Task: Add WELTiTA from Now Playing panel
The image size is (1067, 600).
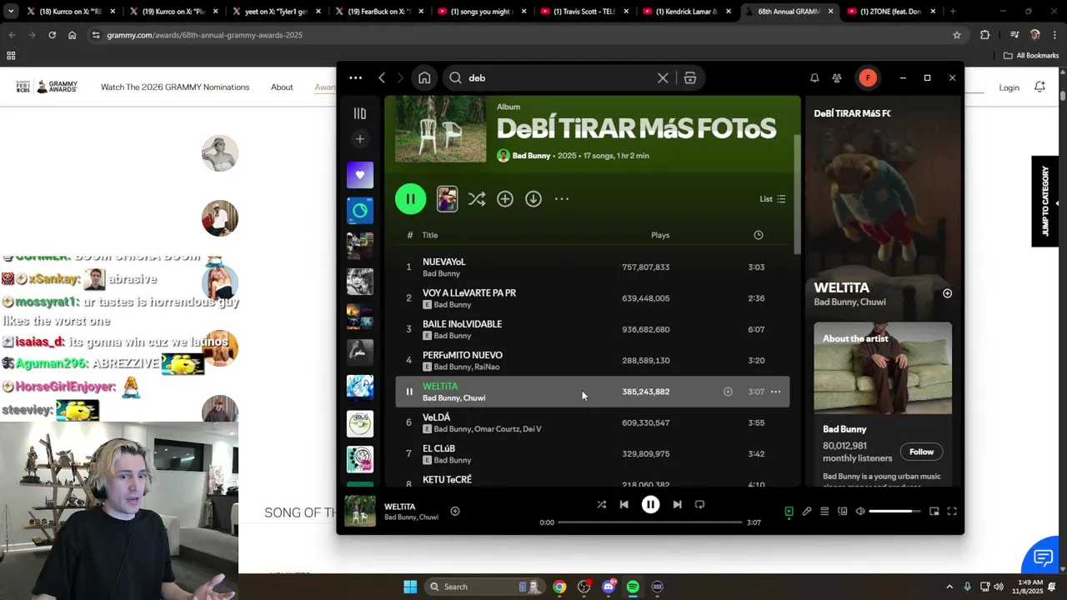Action: (x=947, y=293)
